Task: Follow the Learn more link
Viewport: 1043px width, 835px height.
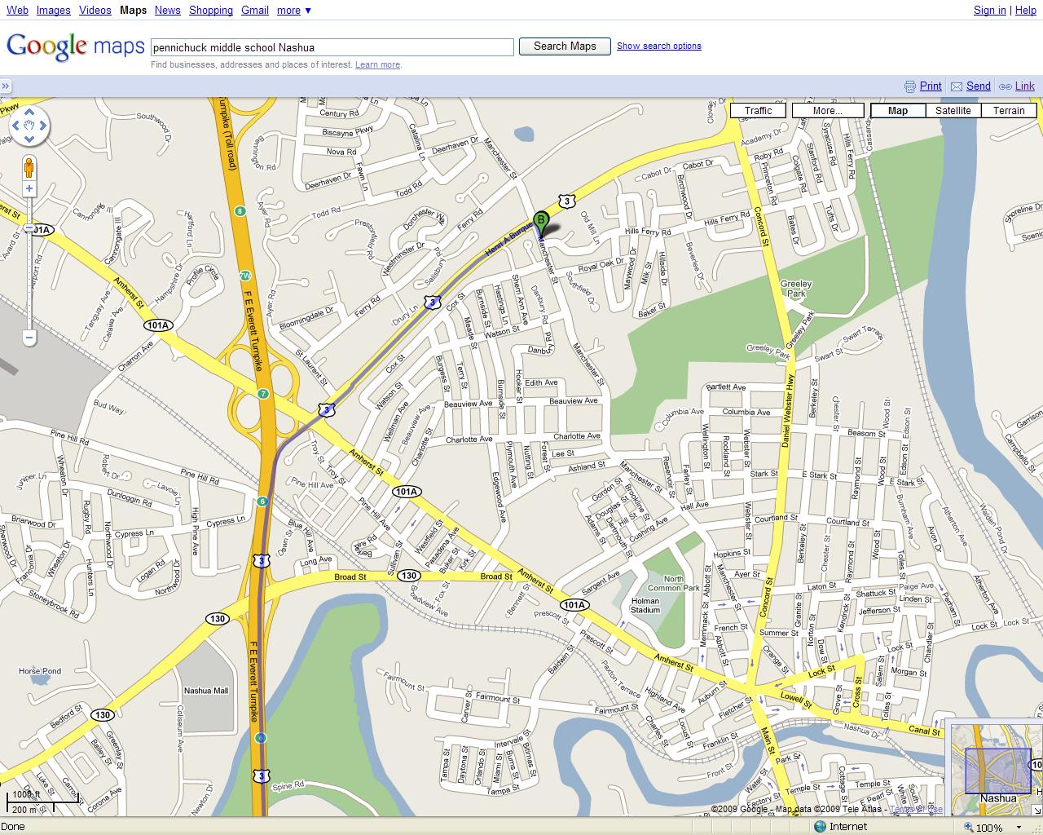Action: 377,64
